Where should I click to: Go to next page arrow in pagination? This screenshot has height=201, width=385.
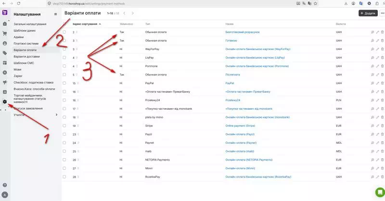(133, 13)
